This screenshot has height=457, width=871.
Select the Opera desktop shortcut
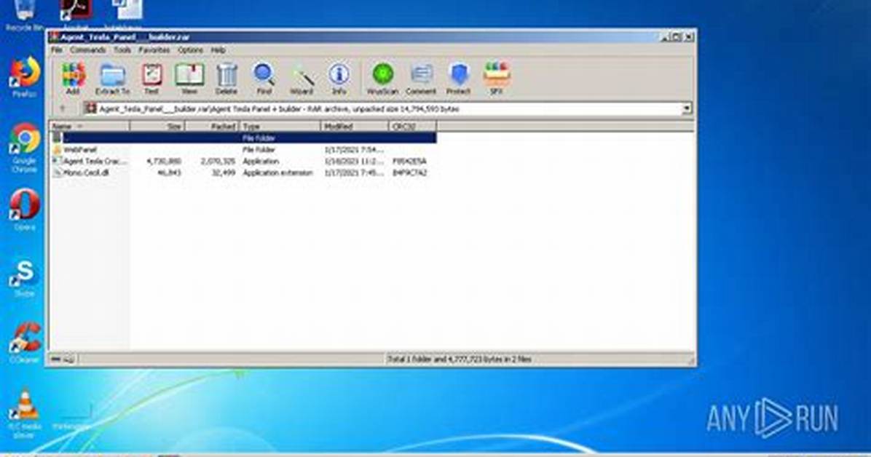click(x=25, y=210)
